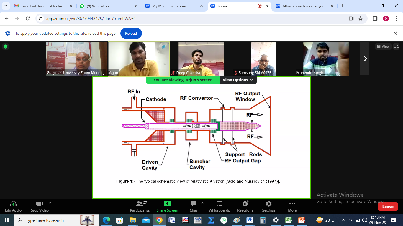Viewport: 403px width, 226px height.
Task: Bookmark this page with the star icon
Action: click(x=361, y=19)
